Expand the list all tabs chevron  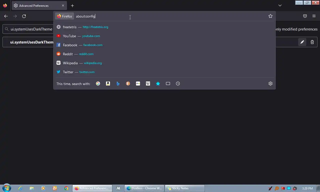coord(280,5)
